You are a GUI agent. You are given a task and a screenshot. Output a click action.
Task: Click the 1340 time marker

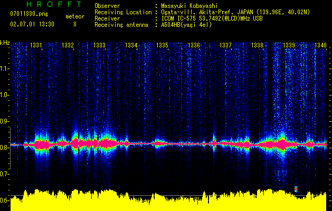[x=320, y=45]
